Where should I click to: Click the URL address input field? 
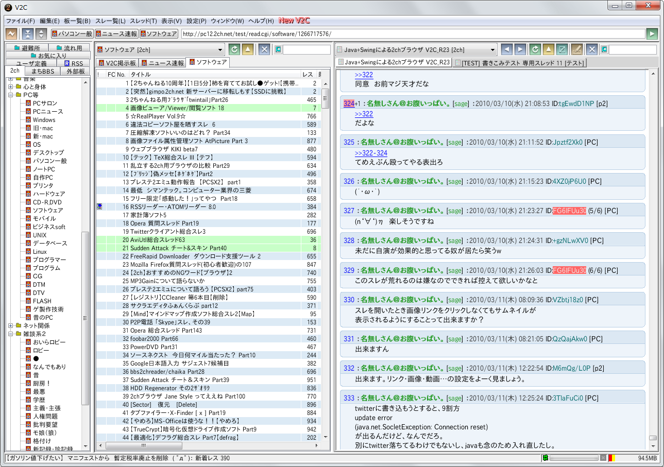pos(412,34)
